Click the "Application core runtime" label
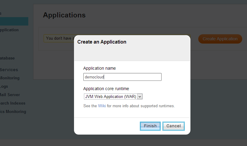 click(106, 89)
